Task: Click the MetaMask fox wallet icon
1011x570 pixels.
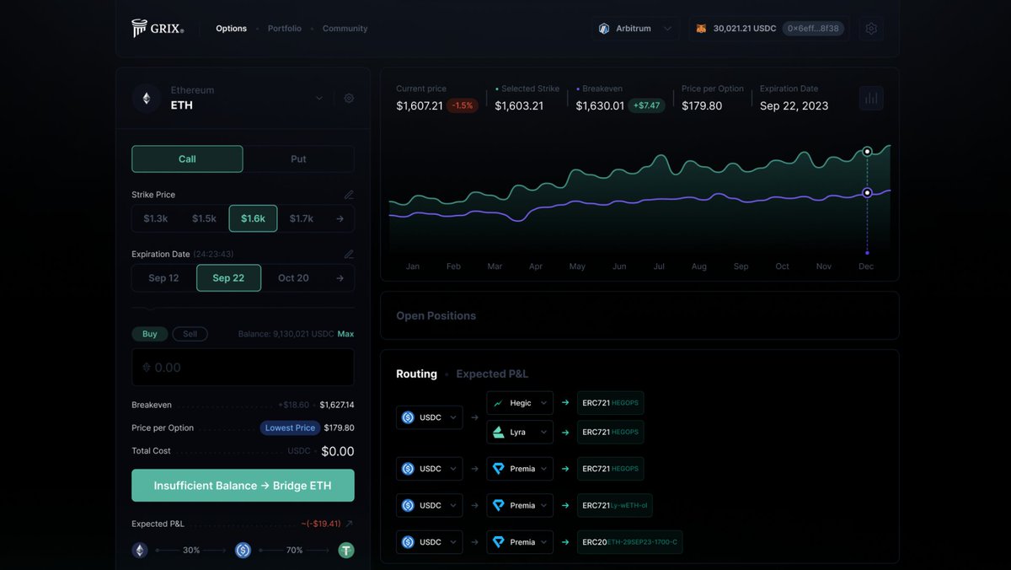Action: coord(702,27)
